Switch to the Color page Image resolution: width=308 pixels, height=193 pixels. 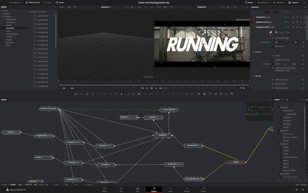pos(170,189)
